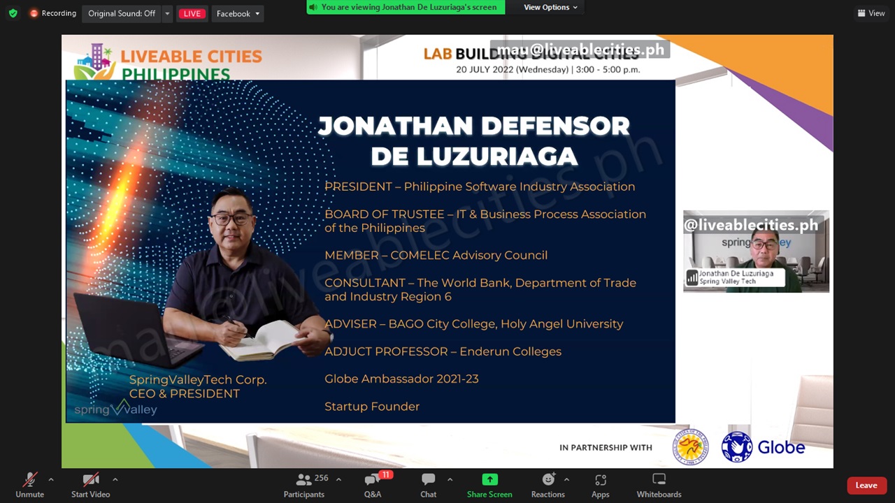
Task: Open the Facebook live stream dropdown
Action: (238, 13)
